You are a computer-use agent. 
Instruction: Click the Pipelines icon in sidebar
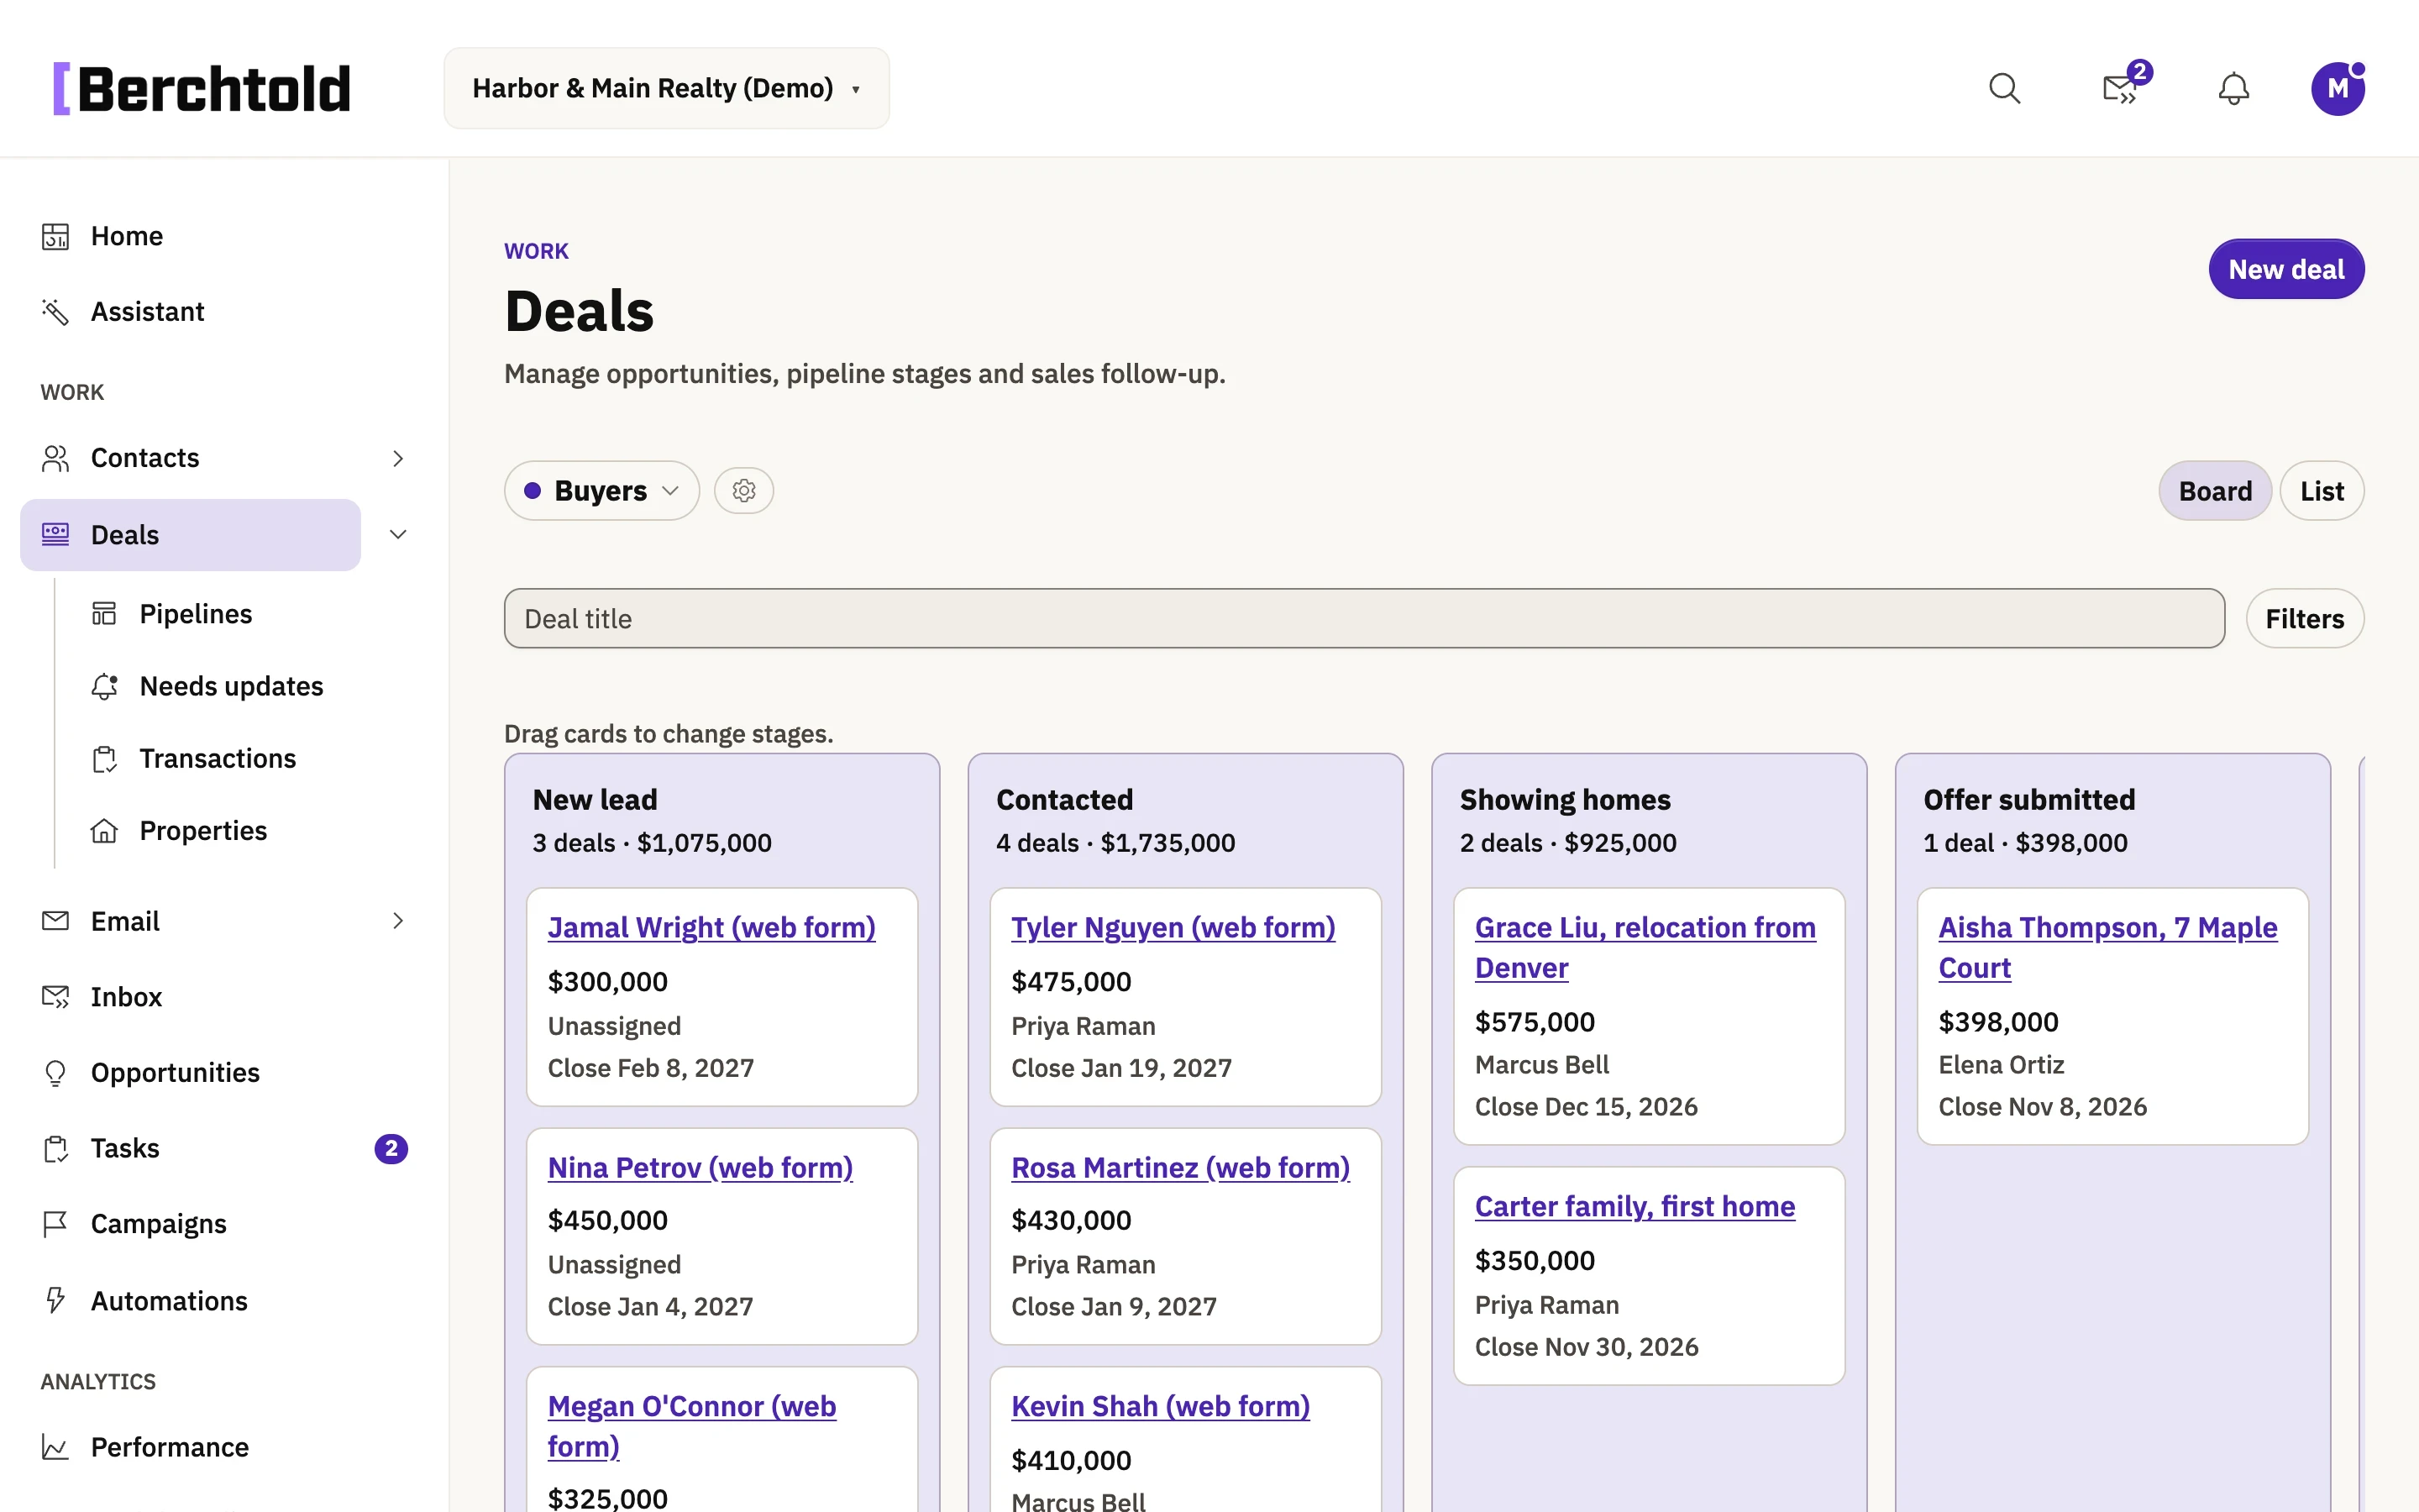pyautogui.click(x=104, y=613)
